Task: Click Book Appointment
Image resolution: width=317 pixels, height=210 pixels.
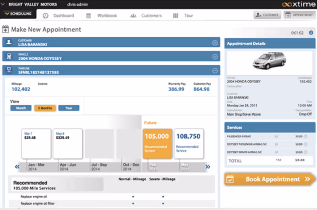Action: coord(270,179)
